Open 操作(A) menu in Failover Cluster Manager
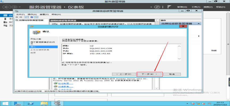 [32, 15]
